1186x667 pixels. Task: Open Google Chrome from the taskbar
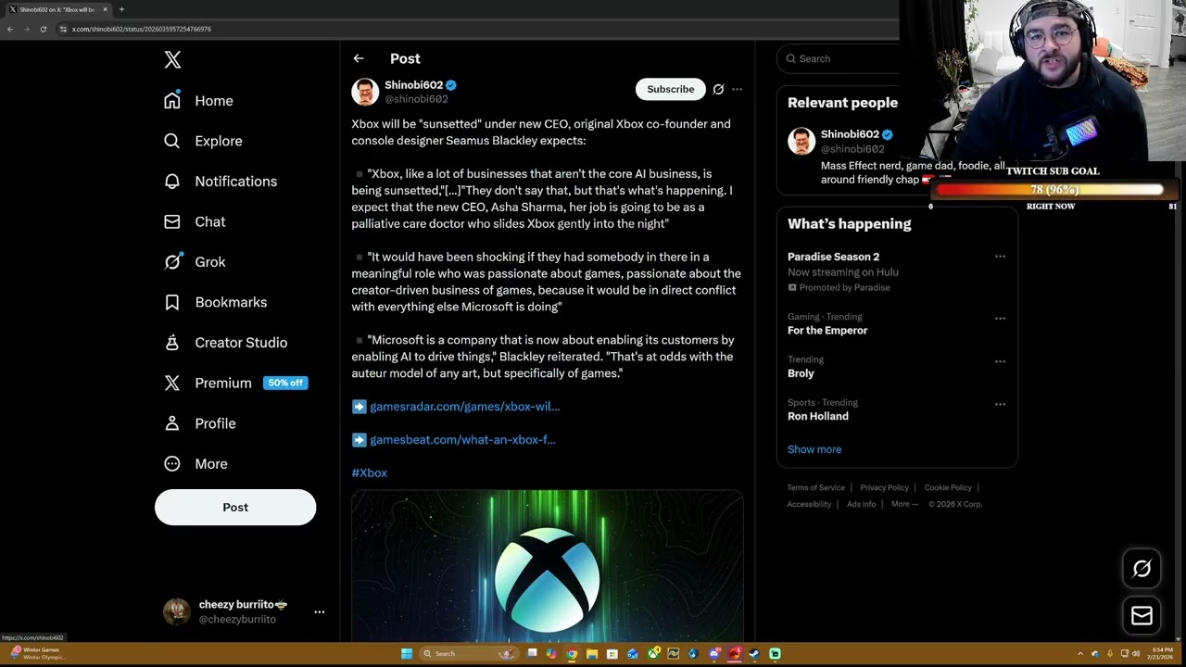coord(572,654)
